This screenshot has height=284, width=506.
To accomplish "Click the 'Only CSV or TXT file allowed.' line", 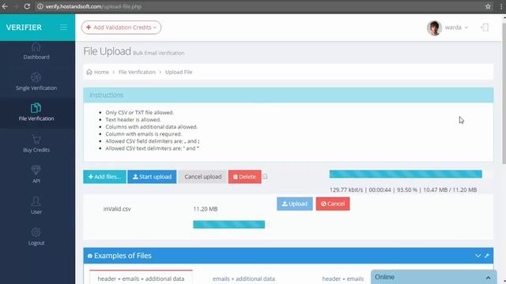I will [x=139, y=112].
